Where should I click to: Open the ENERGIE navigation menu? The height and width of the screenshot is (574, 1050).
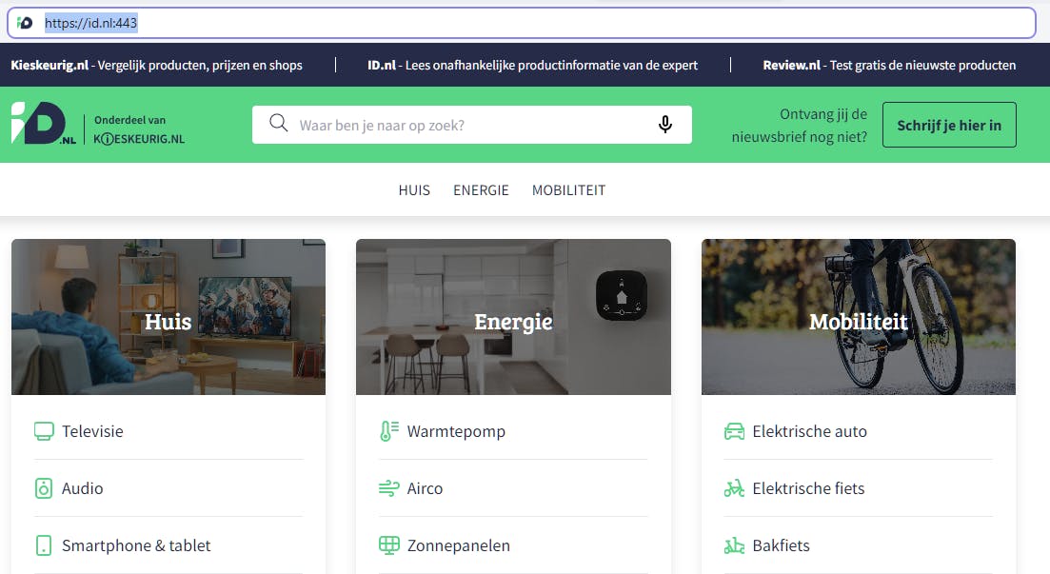point(481,189)
